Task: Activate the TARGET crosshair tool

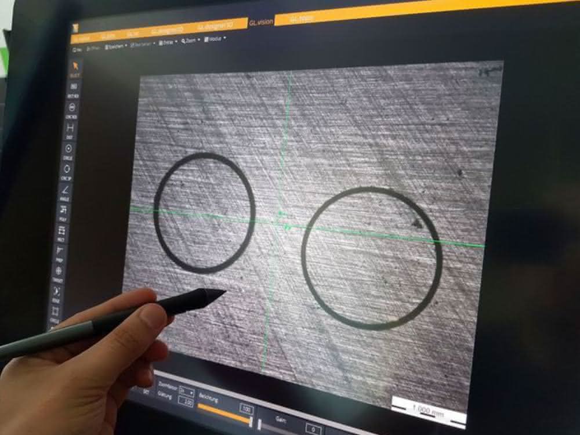Action: pyautogui.click(x=58, y=274)
